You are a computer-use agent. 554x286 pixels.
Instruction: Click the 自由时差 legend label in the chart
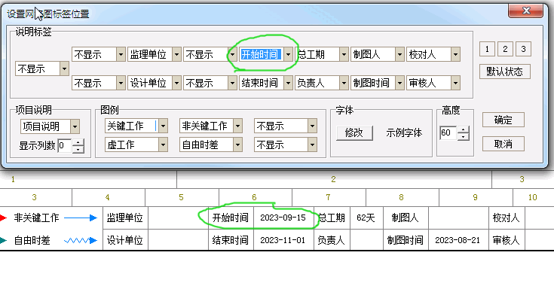[32, 240]
